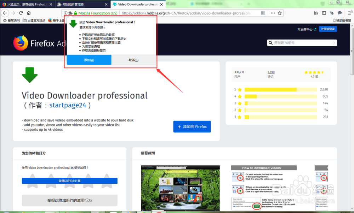Submit search with the arrow in search box
The height and width of the screenshot is (213, 354).
333,43
